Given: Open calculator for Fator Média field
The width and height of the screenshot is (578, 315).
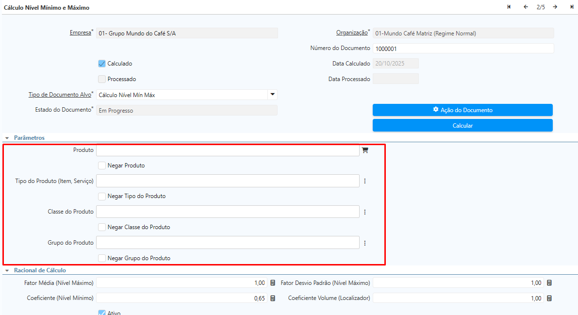Looking at the screenshot, I should (273, 283).
